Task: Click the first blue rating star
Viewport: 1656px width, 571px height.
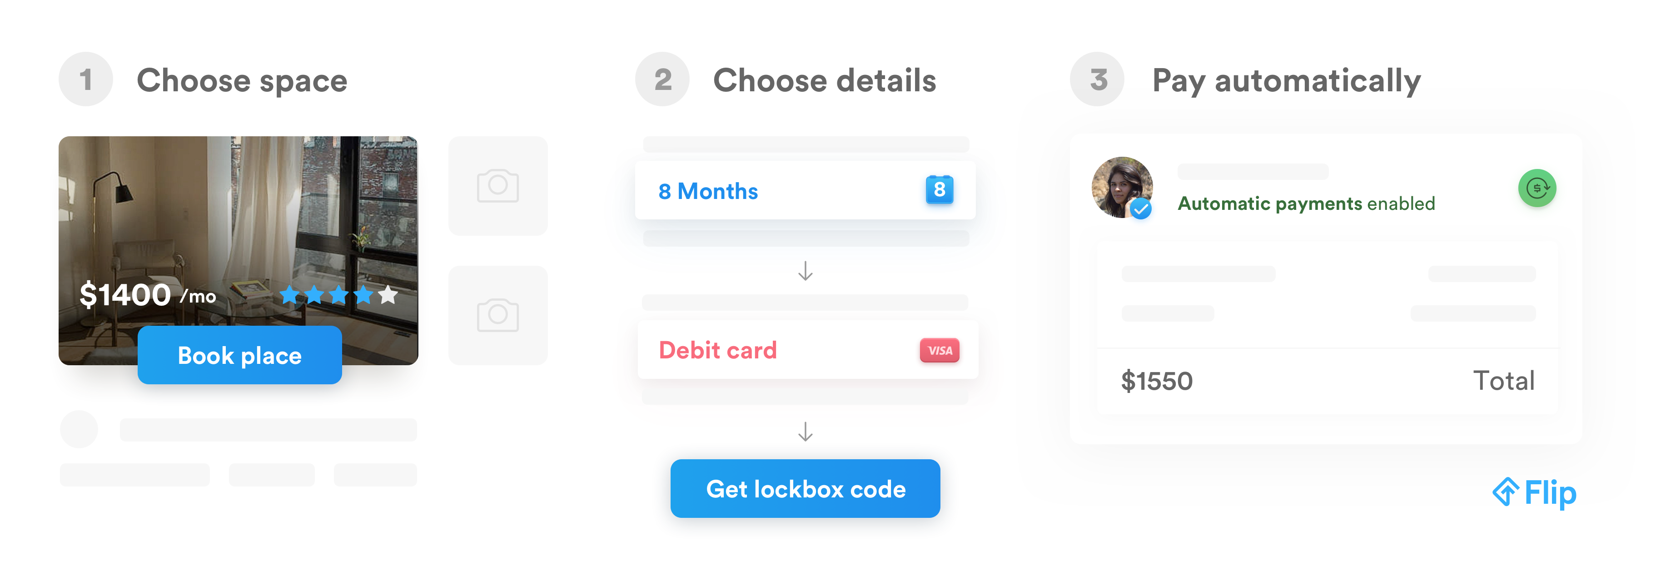Action: [x=289, y=294]
